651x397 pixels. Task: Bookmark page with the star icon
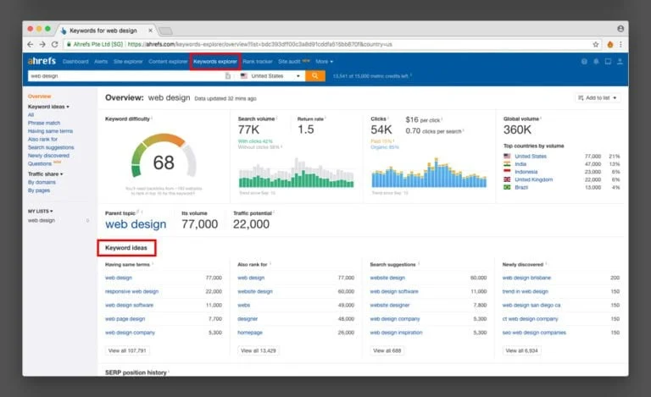pos(596,44)
